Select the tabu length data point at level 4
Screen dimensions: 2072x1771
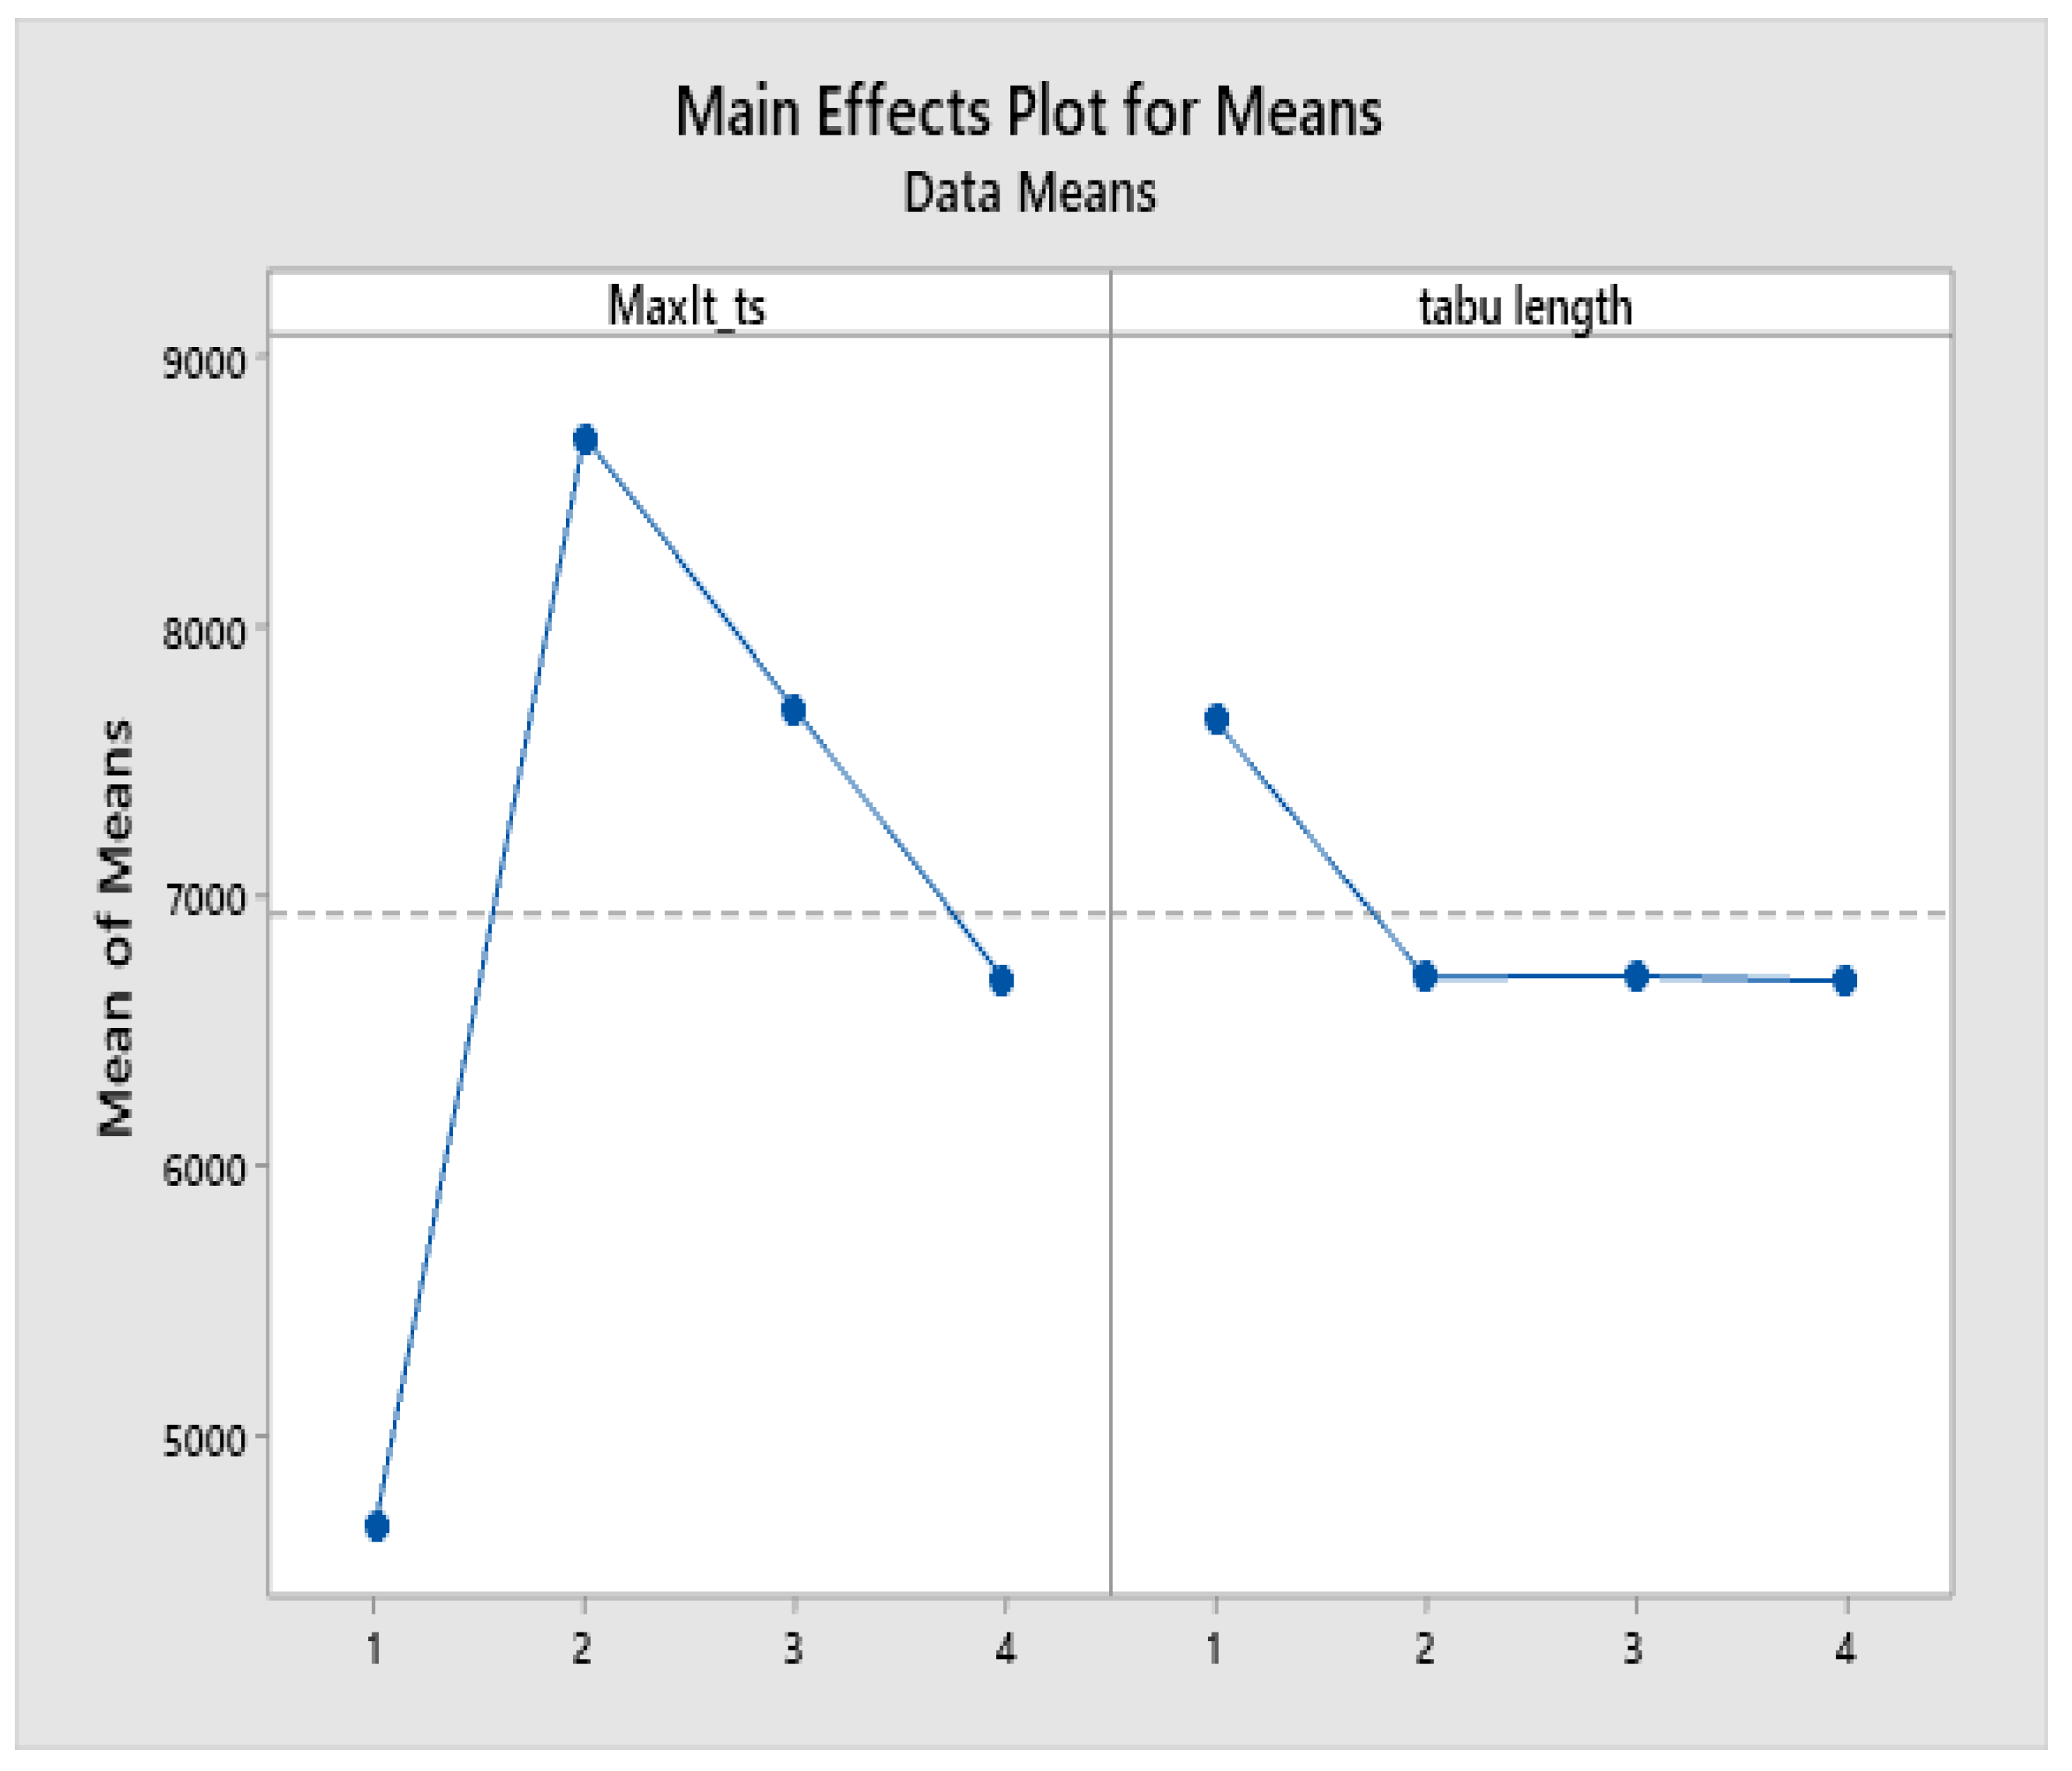click(x=1845, y=980)
